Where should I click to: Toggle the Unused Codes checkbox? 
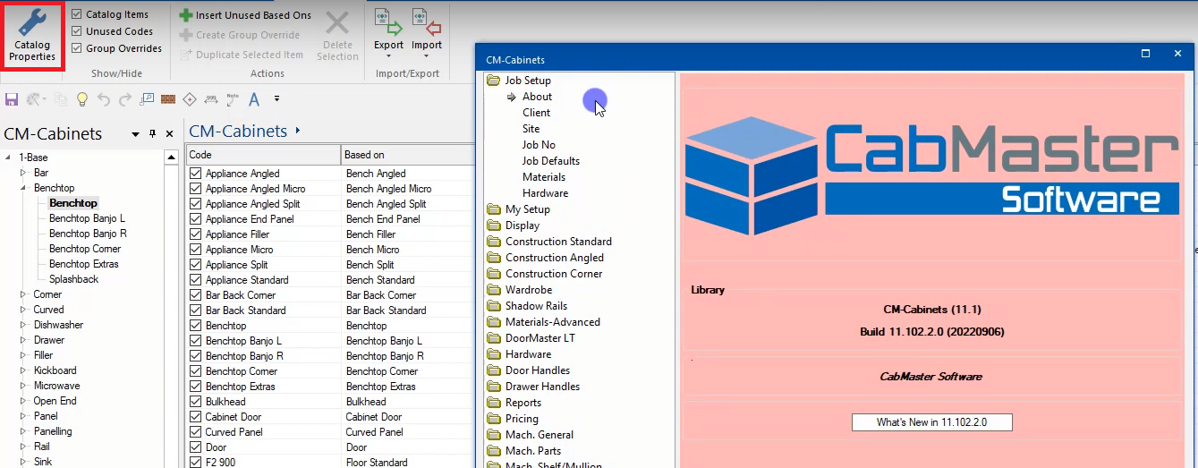pos(77,31)
